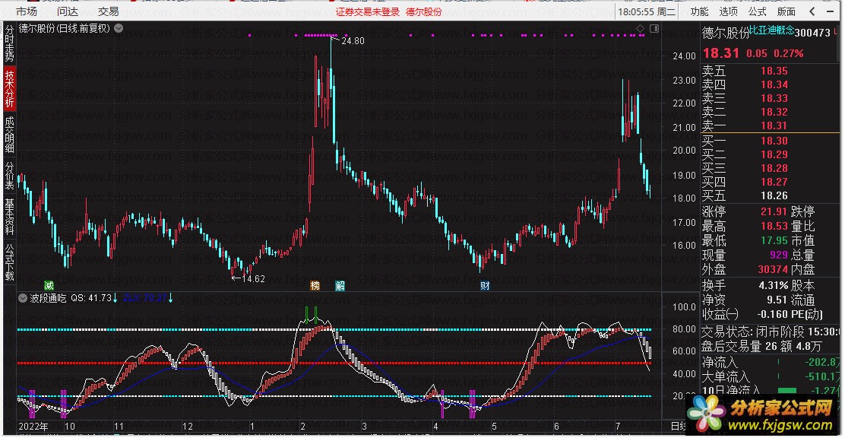Select the 卖一 price 18.31
This screenshot has width=845, height=438.
coord(774,125)
